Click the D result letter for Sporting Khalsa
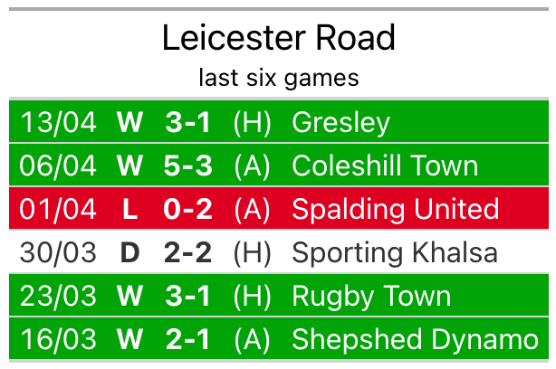This screenshot has height=369, width=556. (x=130, y=252)
